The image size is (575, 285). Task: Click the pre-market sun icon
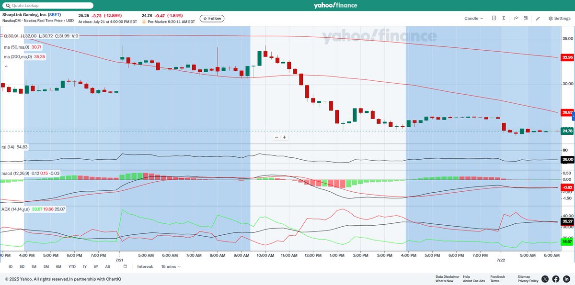[144, 22]
